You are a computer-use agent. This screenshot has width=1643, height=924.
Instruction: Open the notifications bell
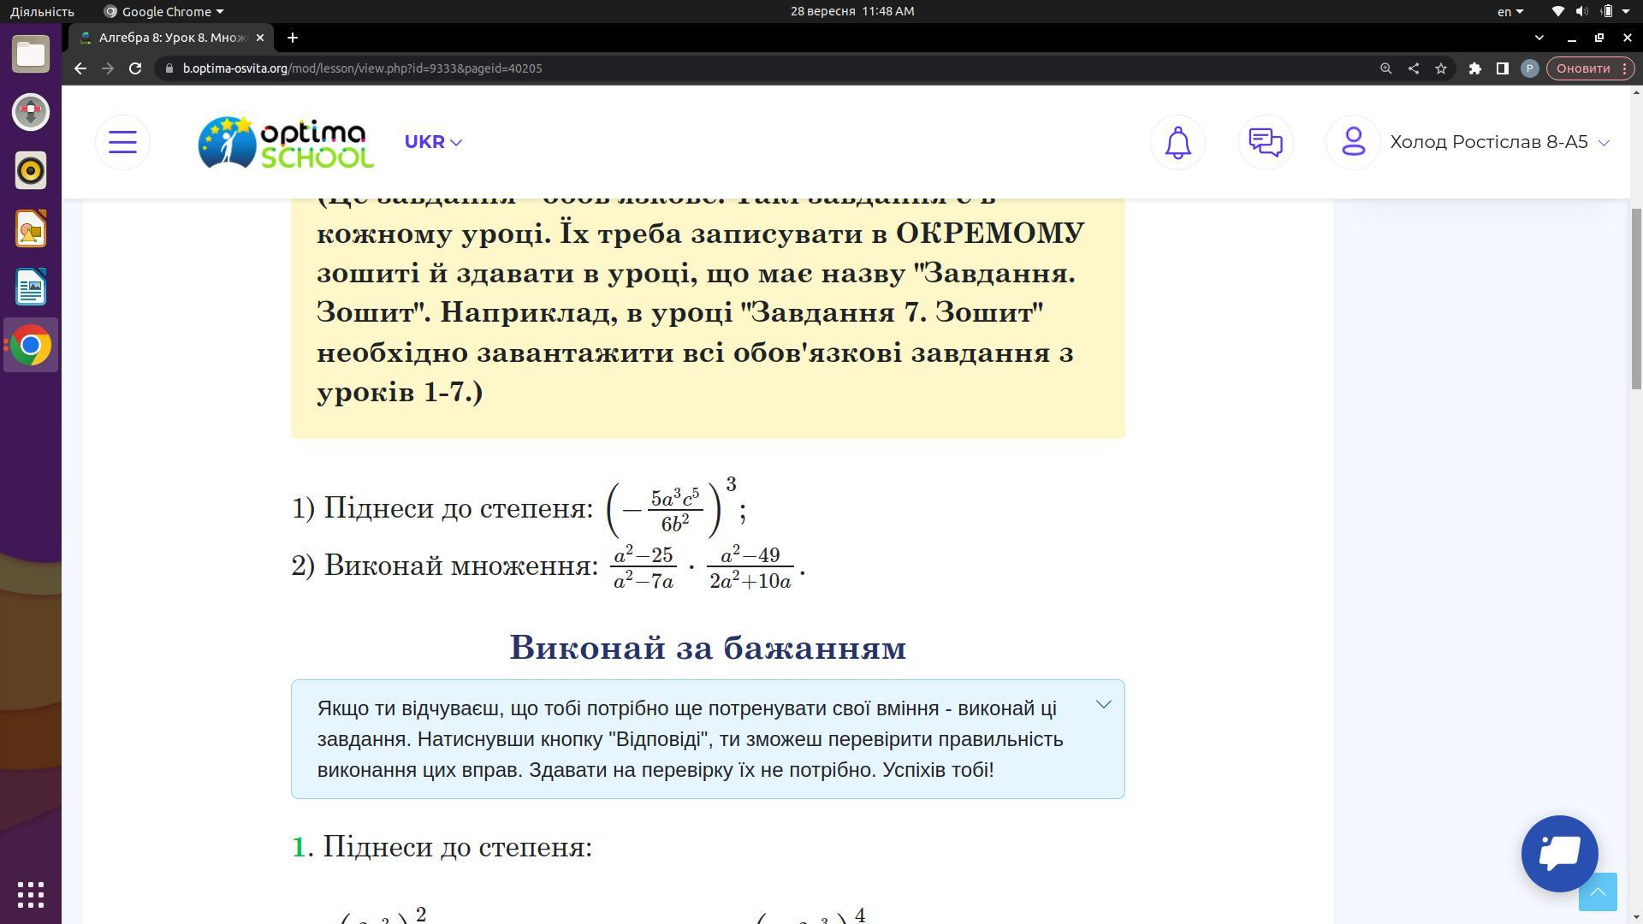(1177, 142)
